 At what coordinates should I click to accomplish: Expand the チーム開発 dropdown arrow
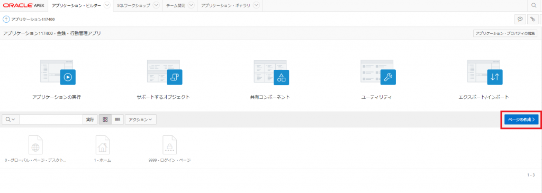tap(191, 5)
